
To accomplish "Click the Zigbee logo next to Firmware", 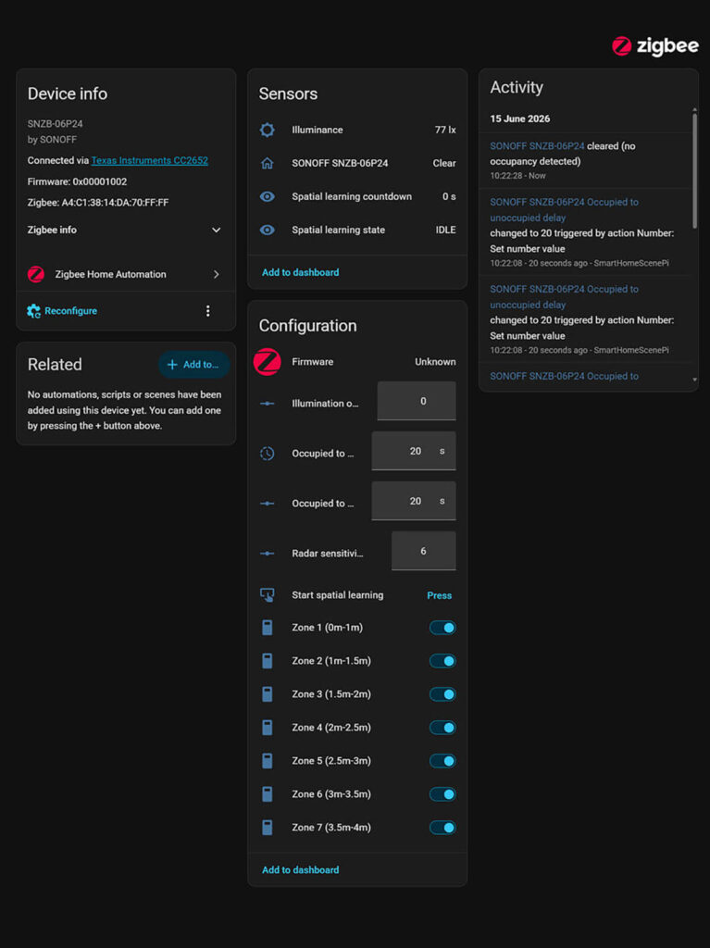I will 267,362.
